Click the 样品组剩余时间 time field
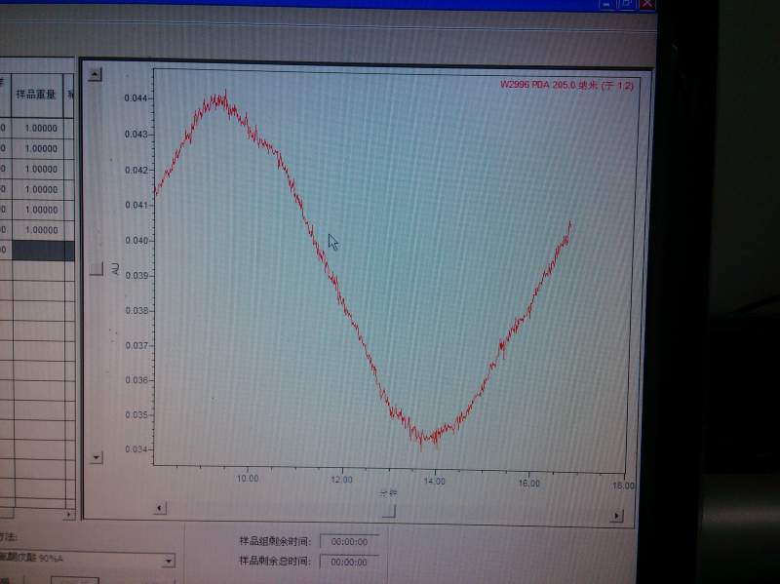This screenshot has width=780, height=584. coord(349,542)
